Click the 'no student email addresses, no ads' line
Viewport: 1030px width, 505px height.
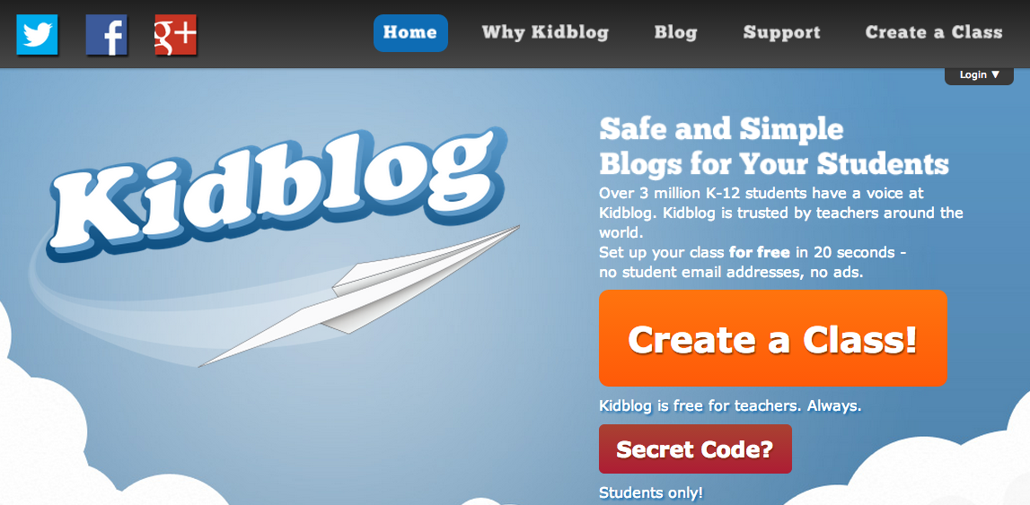pyautogui.click(x=730, y=272)
